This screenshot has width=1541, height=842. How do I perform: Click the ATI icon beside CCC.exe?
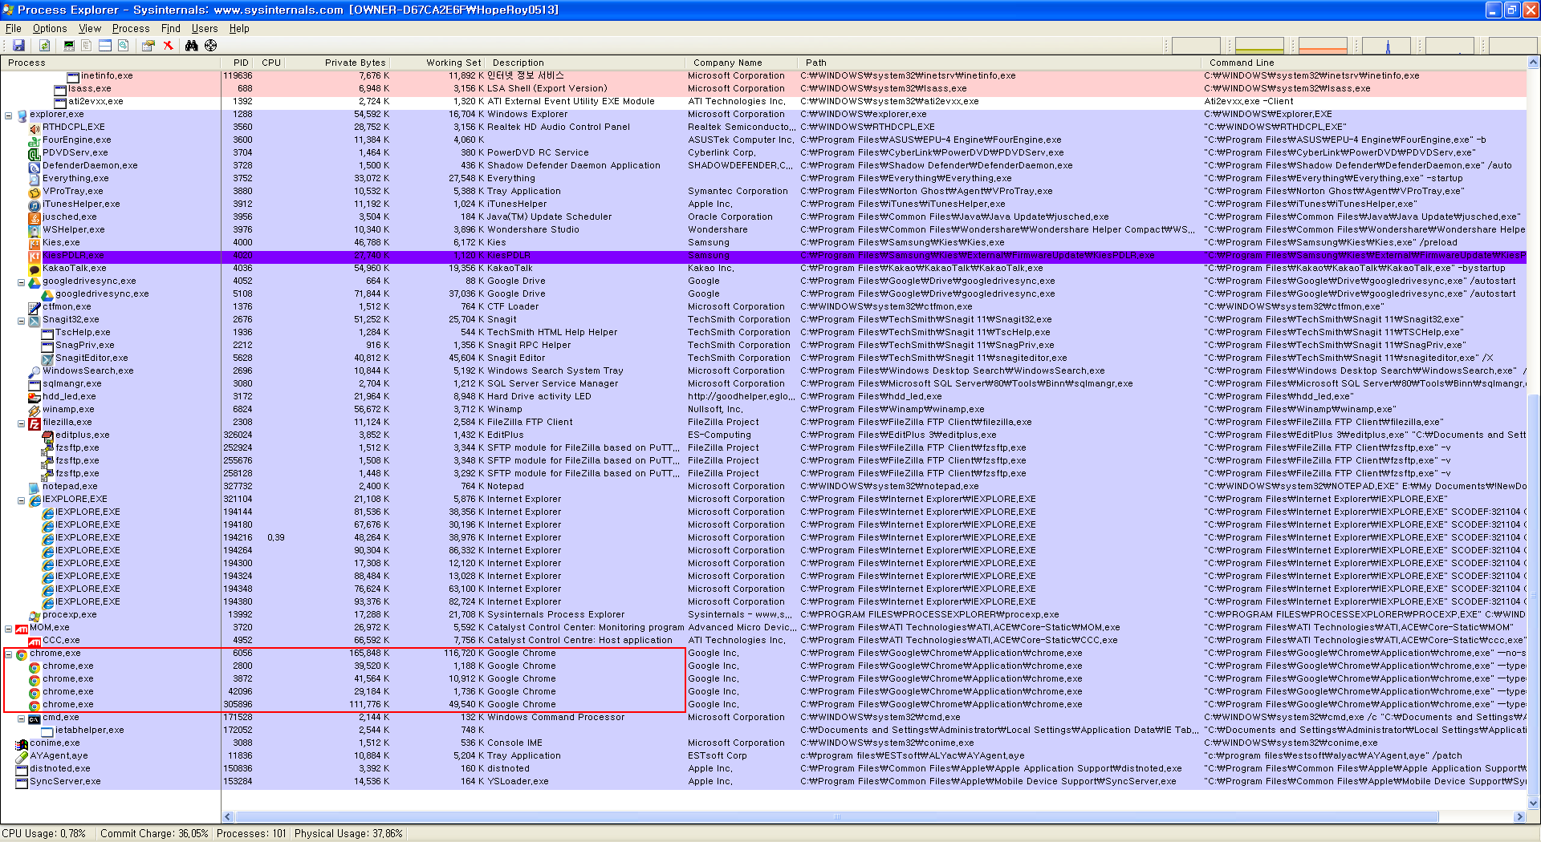tap(35, 641)
